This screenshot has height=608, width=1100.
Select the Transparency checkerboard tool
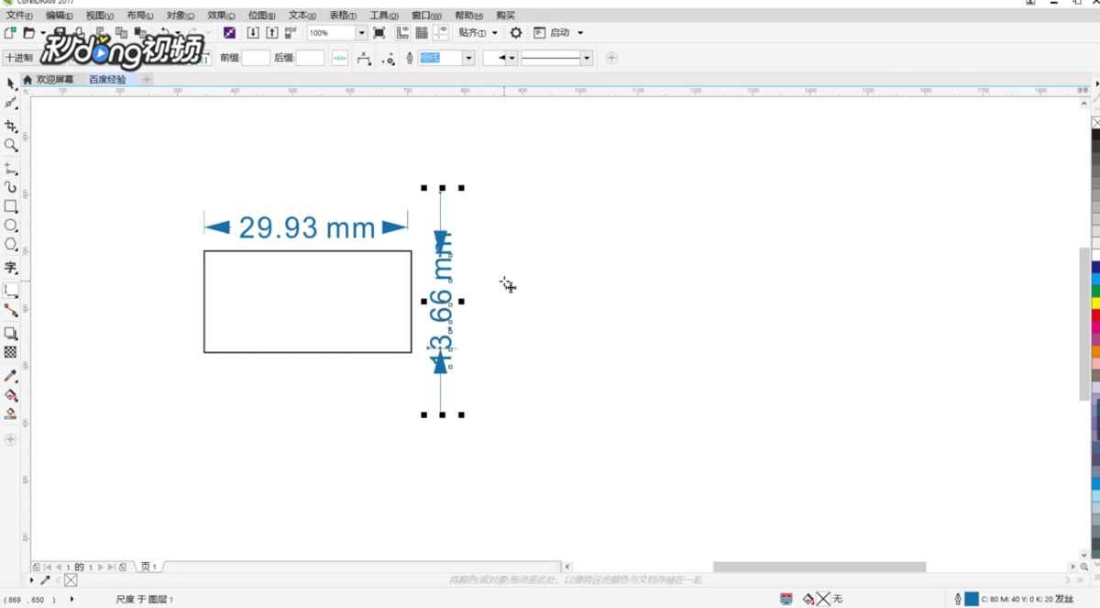pos(11,352)
